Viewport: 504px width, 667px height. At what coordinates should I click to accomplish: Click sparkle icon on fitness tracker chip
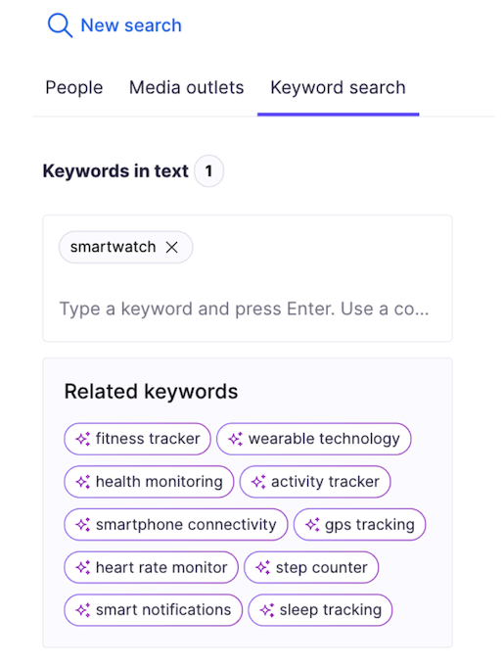tap(83, 439)
